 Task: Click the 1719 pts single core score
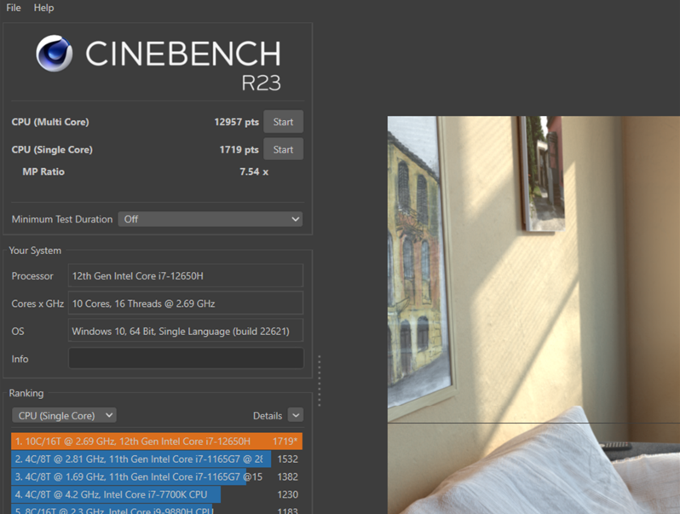[239, 150]
